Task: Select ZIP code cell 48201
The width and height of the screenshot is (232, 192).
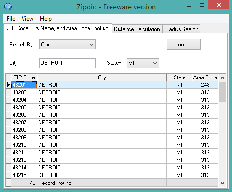Action: 24,85
